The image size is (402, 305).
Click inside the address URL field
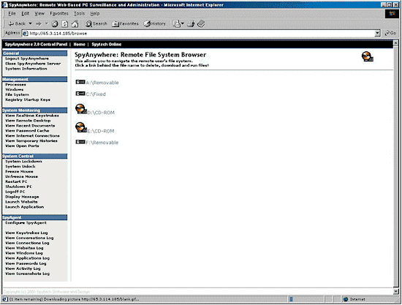[x=201, y=34]
